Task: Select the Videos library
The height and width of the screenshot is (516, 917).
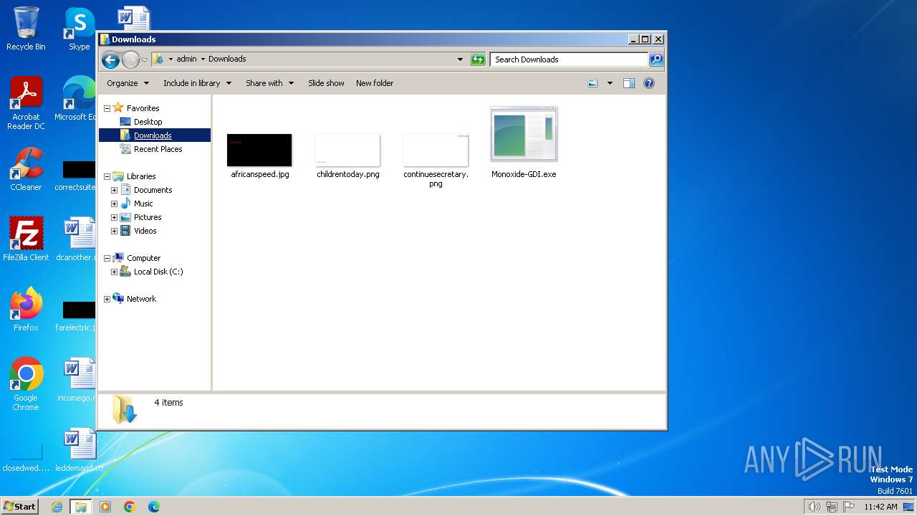Action: pos(145,231)
